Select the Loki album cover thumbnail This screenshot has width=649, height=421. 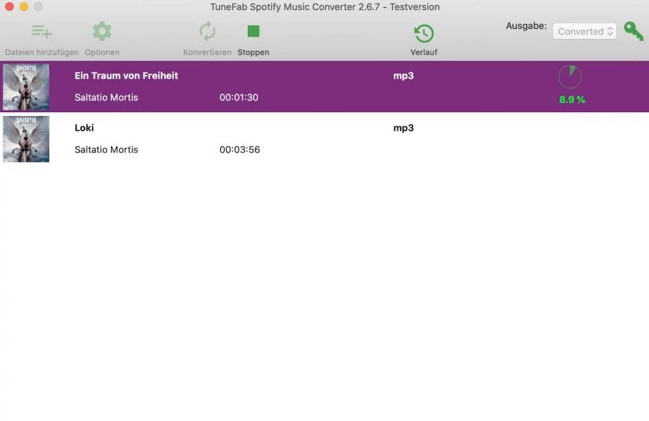tap(26, 139)
